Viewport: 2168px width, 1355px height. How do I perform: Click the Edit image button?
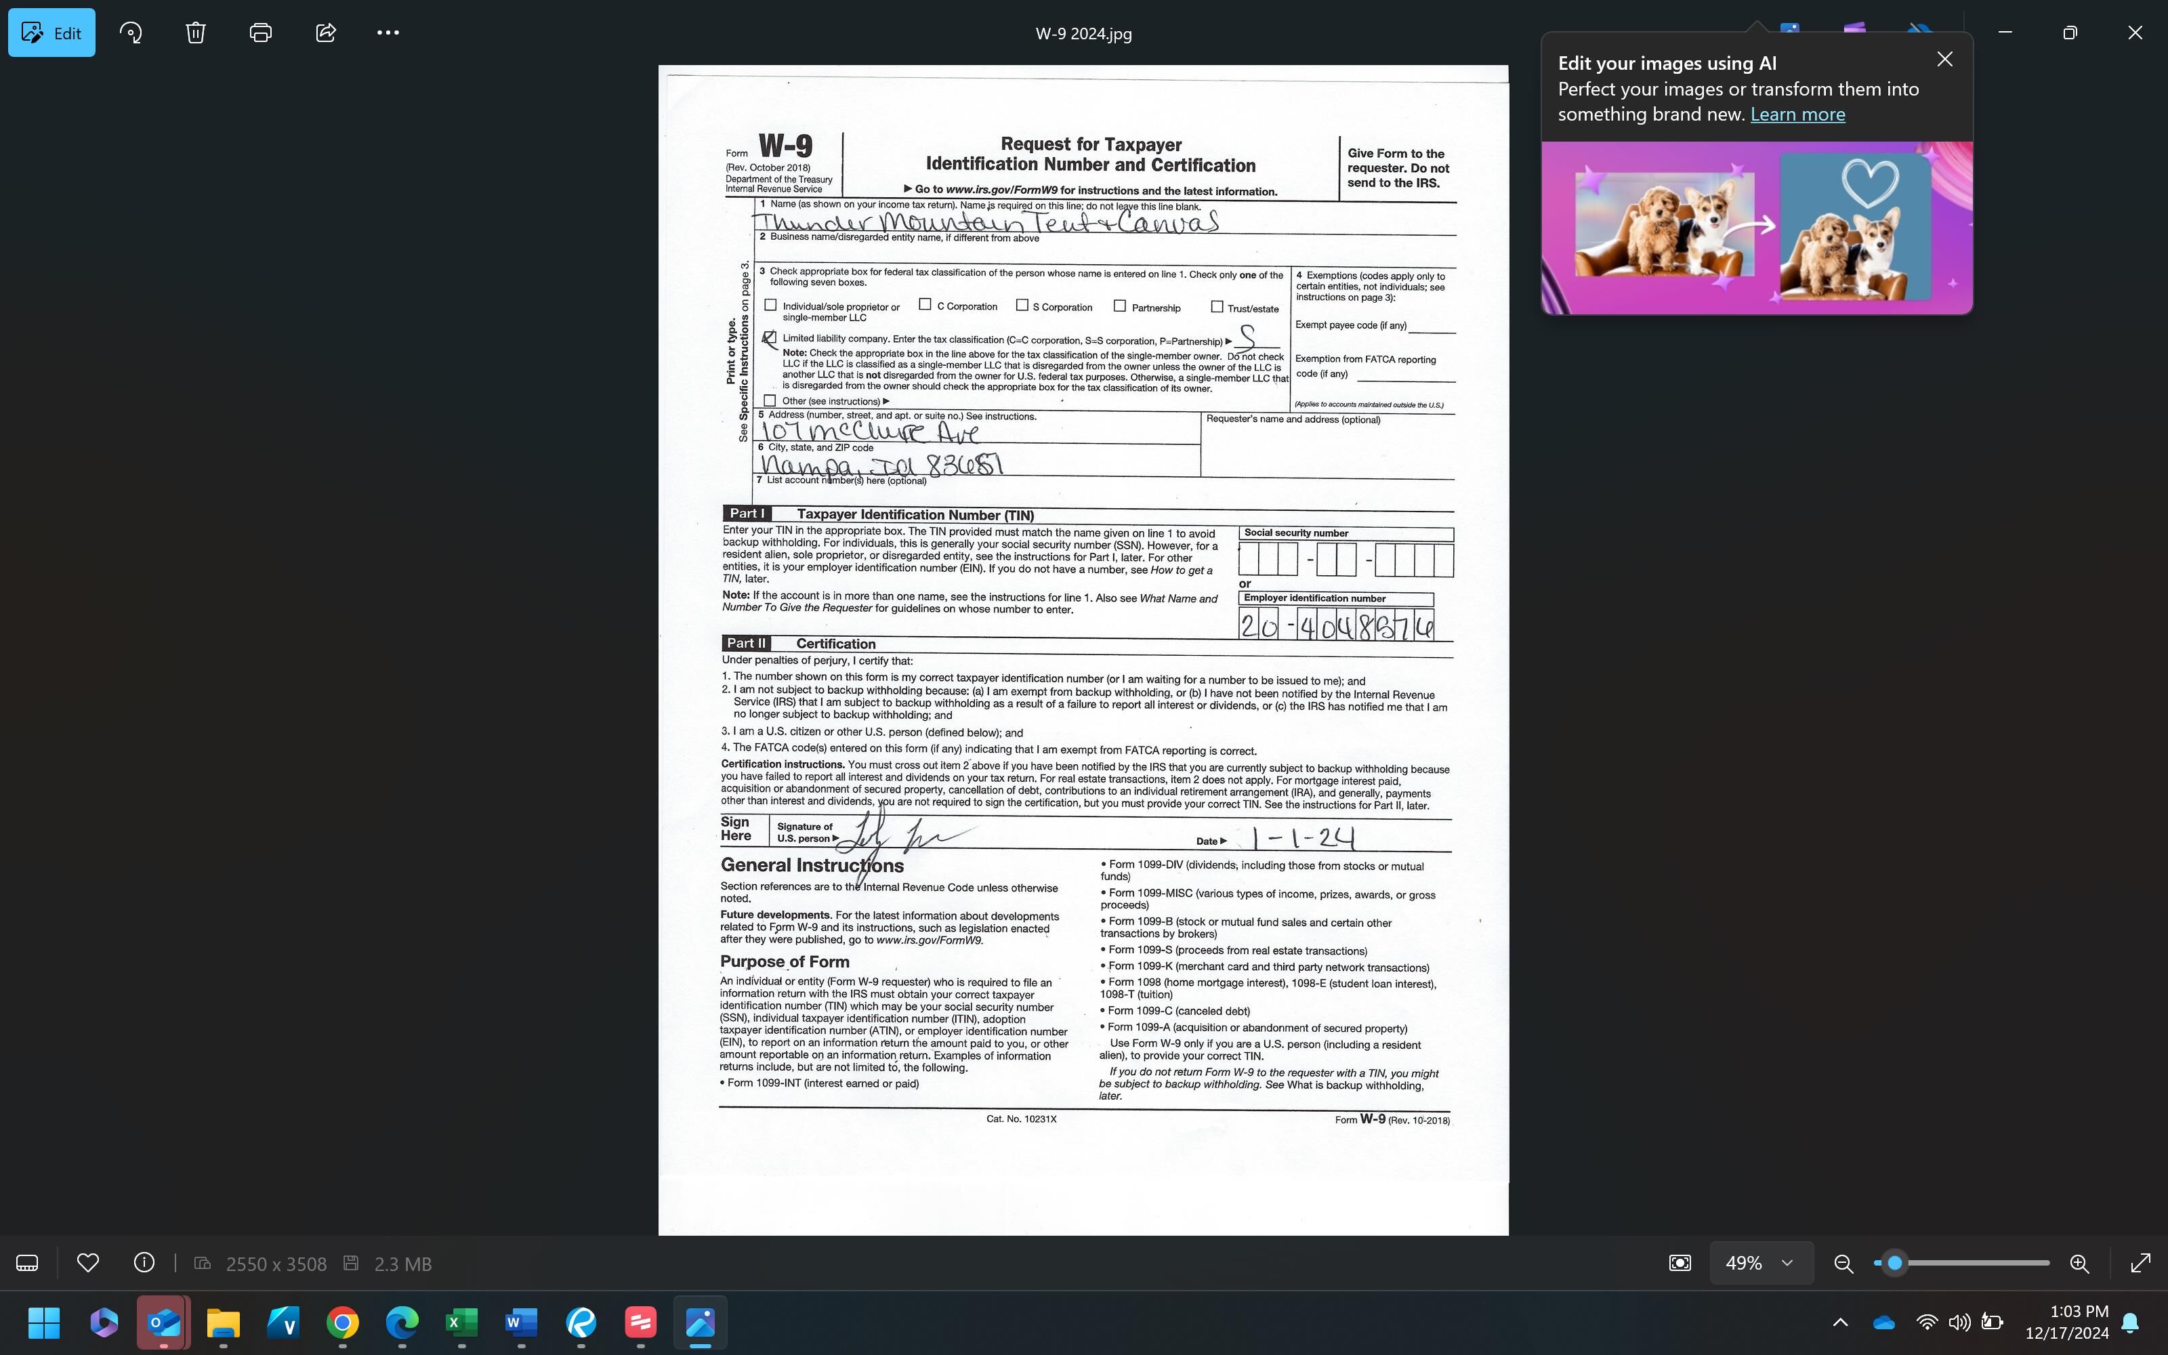tap(52, 33)
